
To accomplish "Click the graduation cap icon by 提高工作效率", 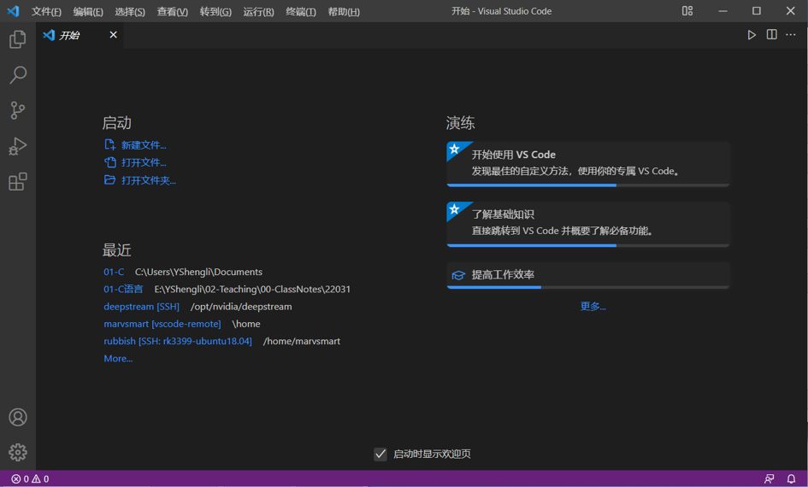I will click(458, 275).
